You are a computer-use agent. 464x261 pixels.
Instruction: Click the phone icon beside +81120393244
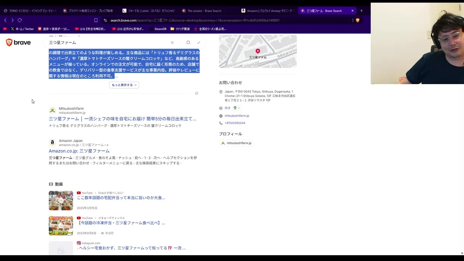(221, 123)
